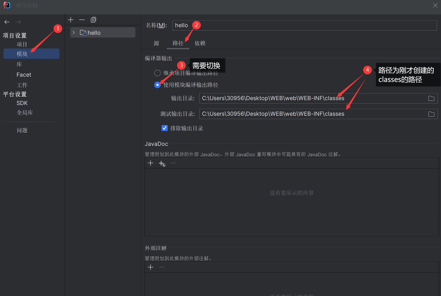Open 工件 settings section

click(x=22, y=85)
